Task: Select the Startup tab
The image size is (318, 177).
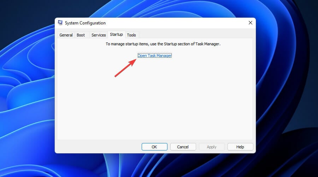Action: coord(116,34)
